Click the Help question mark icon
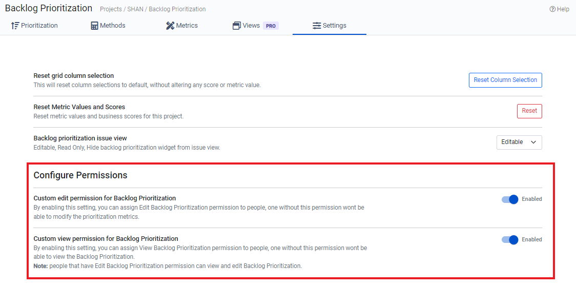The height and width of the screenshot is (308, 576). (x=552, y=9)
